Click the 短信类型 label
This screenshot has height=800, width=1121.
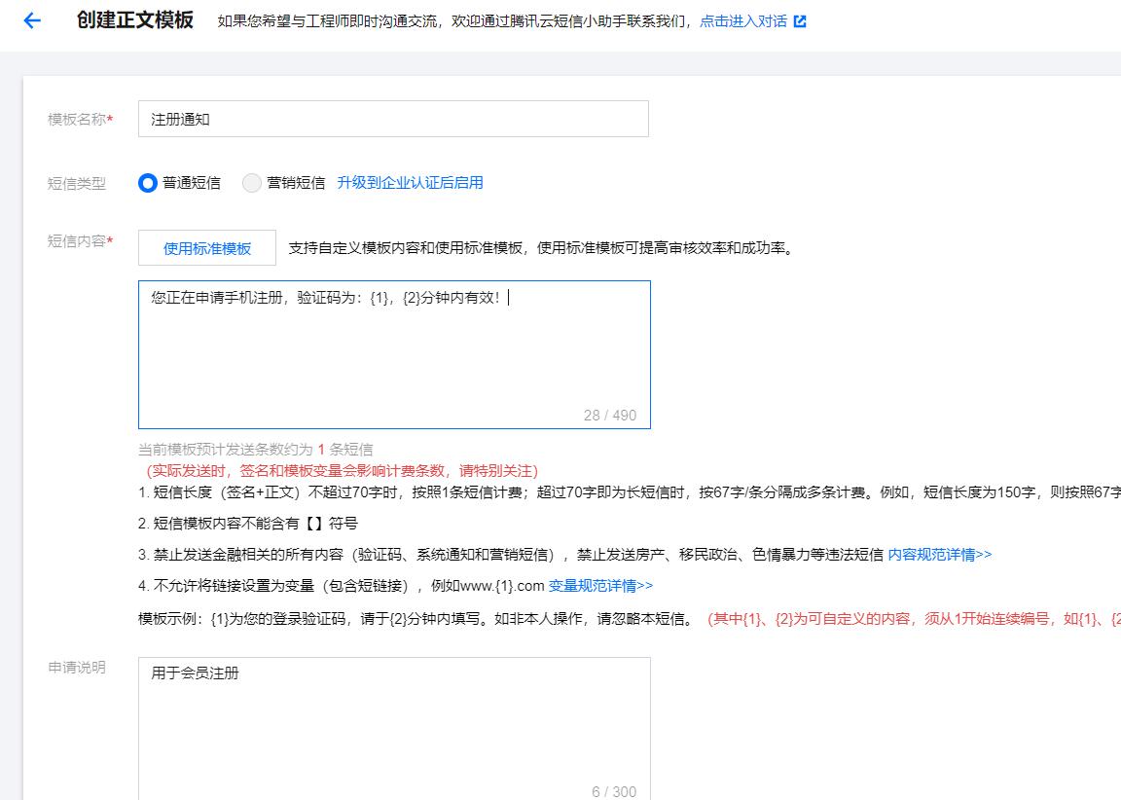pyautogui.click(x=77, y=184)
